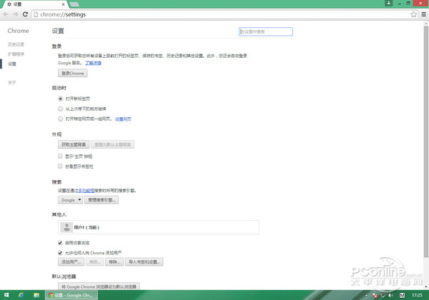The height and width of the screenshot is (300, 429).
Task: Uncheck the 启用访客浏览 checkbox
Action: (x=60, y=243)
